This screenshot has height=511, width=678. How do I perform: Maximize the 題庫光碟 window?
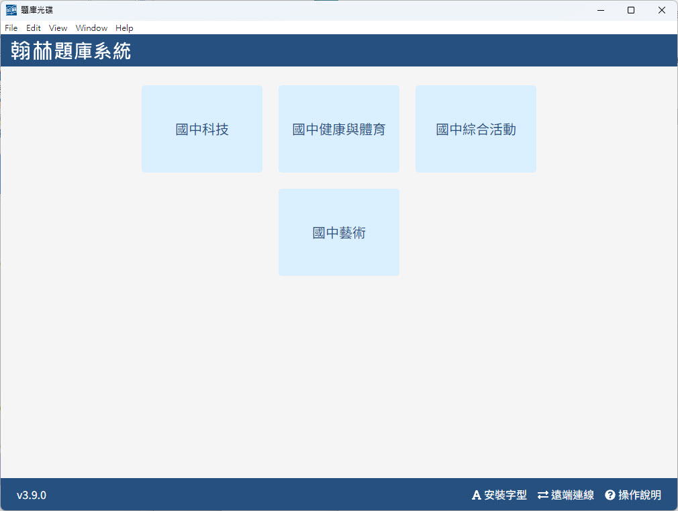(x=631, y=10)
